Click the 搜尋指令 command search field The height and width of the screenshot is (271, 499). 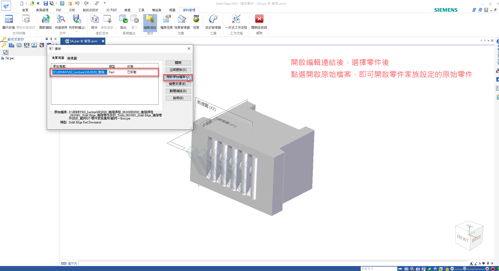tap(378, 269)
